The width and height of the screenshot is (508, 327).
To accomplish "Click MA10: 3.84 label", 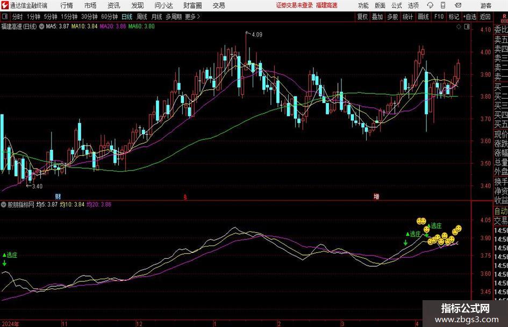I will click(x=84, y=26).
